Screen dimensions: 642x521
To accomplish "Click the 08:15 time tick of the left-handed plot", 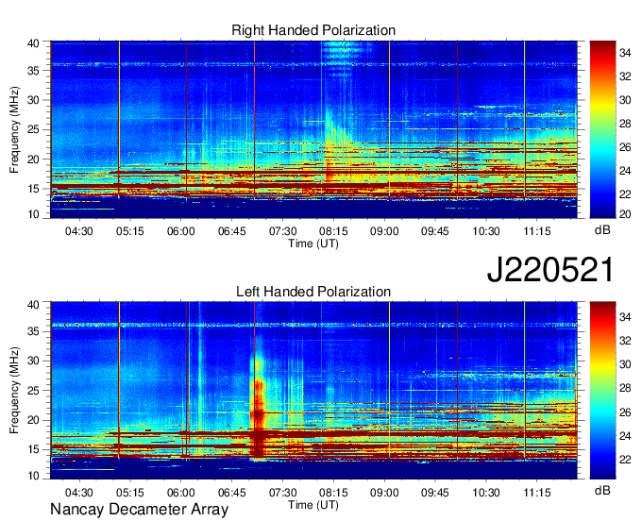I will tap(333, 493).
